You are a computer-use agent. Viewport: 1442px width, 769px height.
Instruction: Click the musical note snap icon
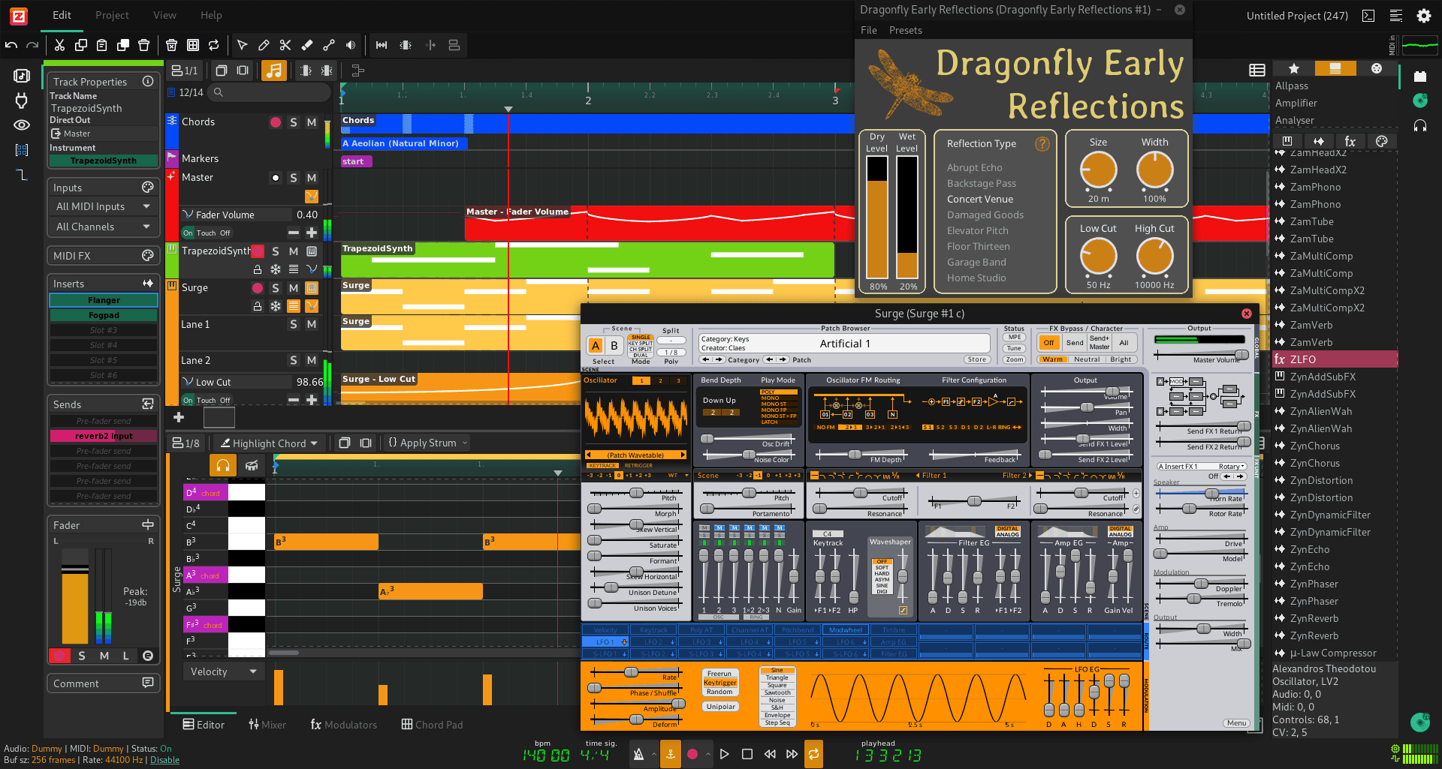pyautogui.click(x=274, y=71)
